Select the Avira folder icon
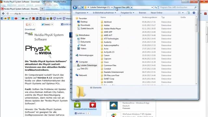 (x=102, y=49)
